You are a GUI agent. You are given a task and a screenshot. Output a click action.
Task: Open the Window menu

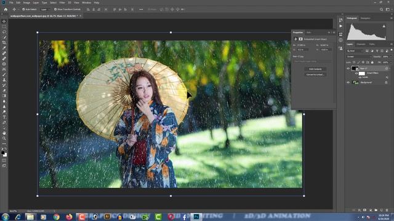(x=86, y=2)
